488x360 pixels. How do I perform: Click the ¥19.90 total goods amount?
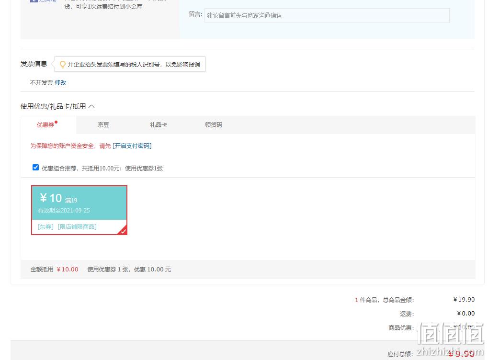tap(464, 300)
